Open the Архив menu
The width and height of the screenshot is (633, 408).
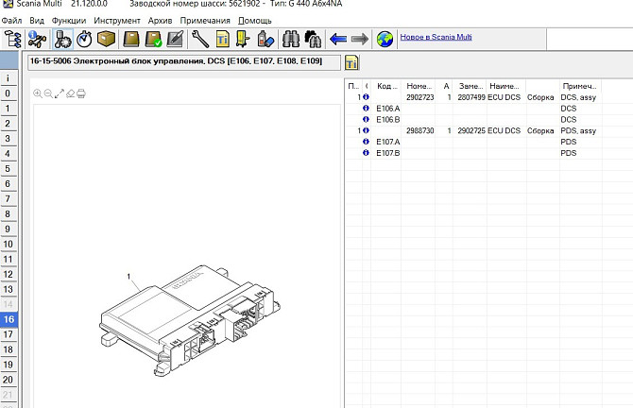tap(160, 20)
